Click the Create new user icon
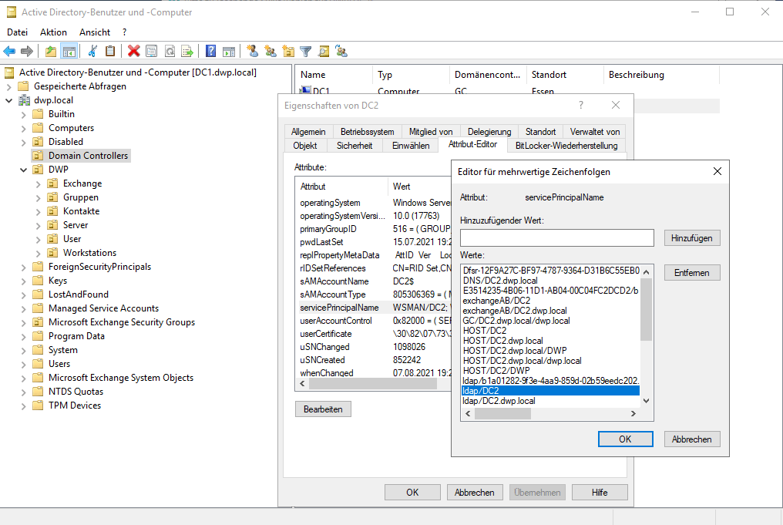Image resolution: width=783 pixels, height=525 pixels. tap(252, 52)
